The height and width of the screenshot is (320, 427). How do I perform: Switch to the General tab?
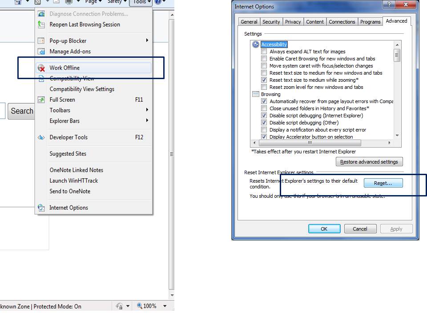pos(249,22)
